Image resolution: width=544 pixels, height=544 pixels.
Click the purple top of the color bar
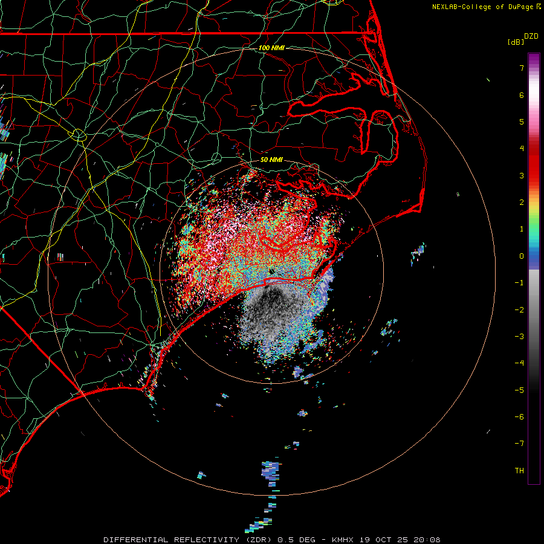tap(534, 60)
